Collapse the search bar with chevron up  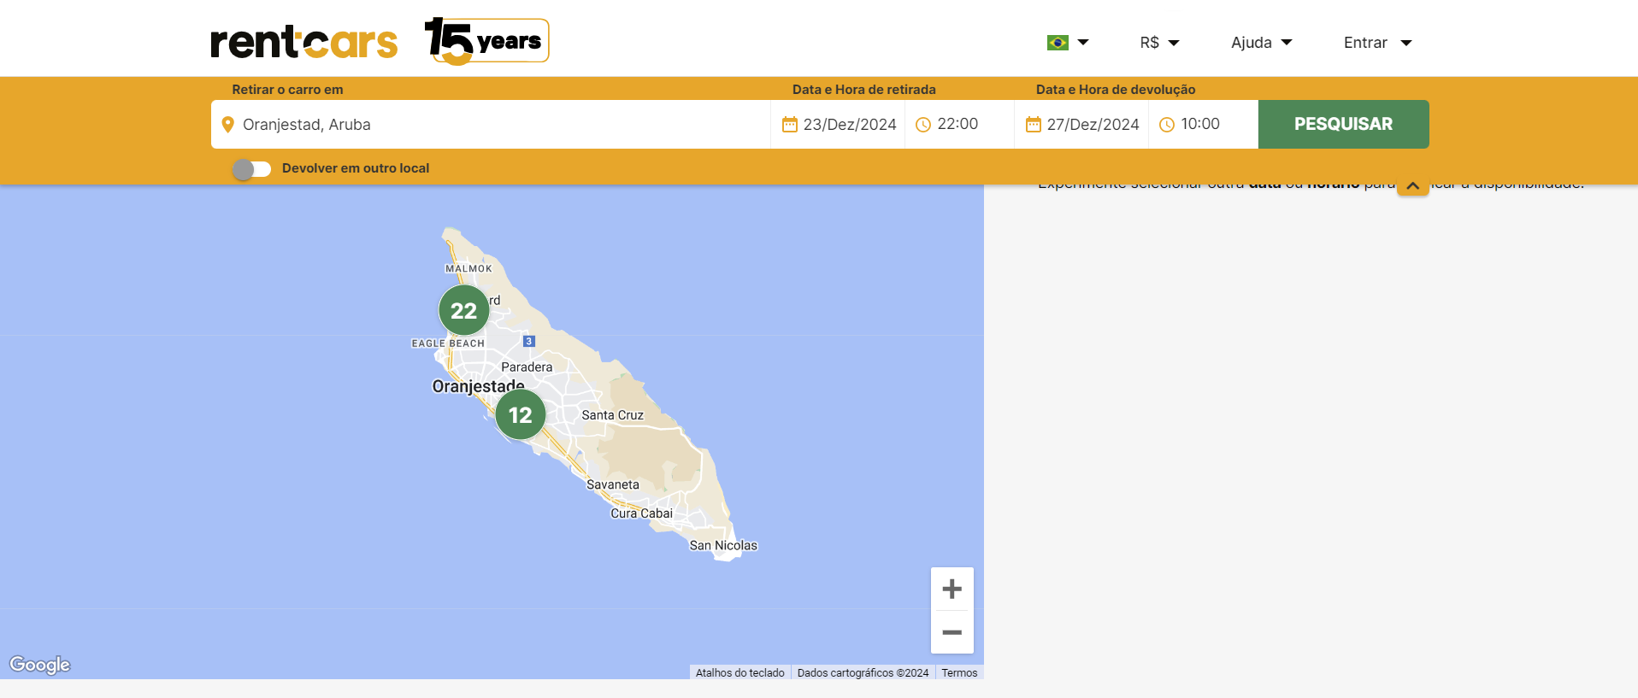[1412, 185]
